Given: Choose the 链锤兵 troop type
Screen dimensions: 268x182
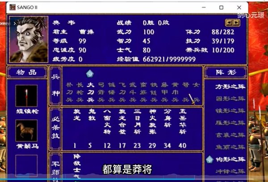Looking at the screenshot, I should tap(112, 93).
